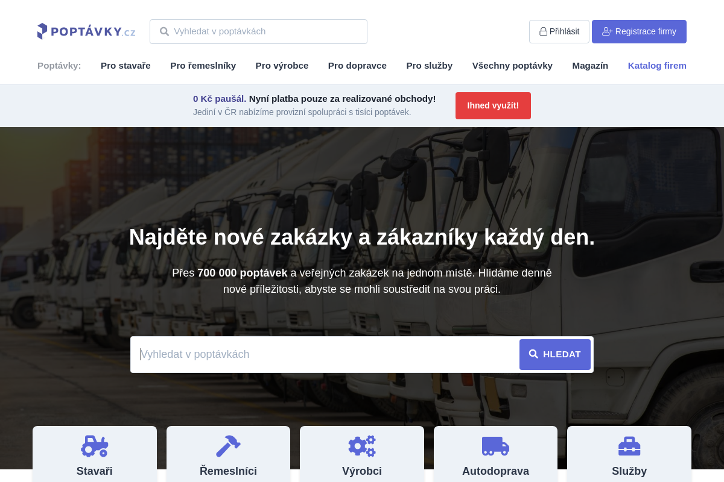Click the Pro výrobce navigation item
The height and width of the screenshot is (482, 724).
[x=282, y=66]
